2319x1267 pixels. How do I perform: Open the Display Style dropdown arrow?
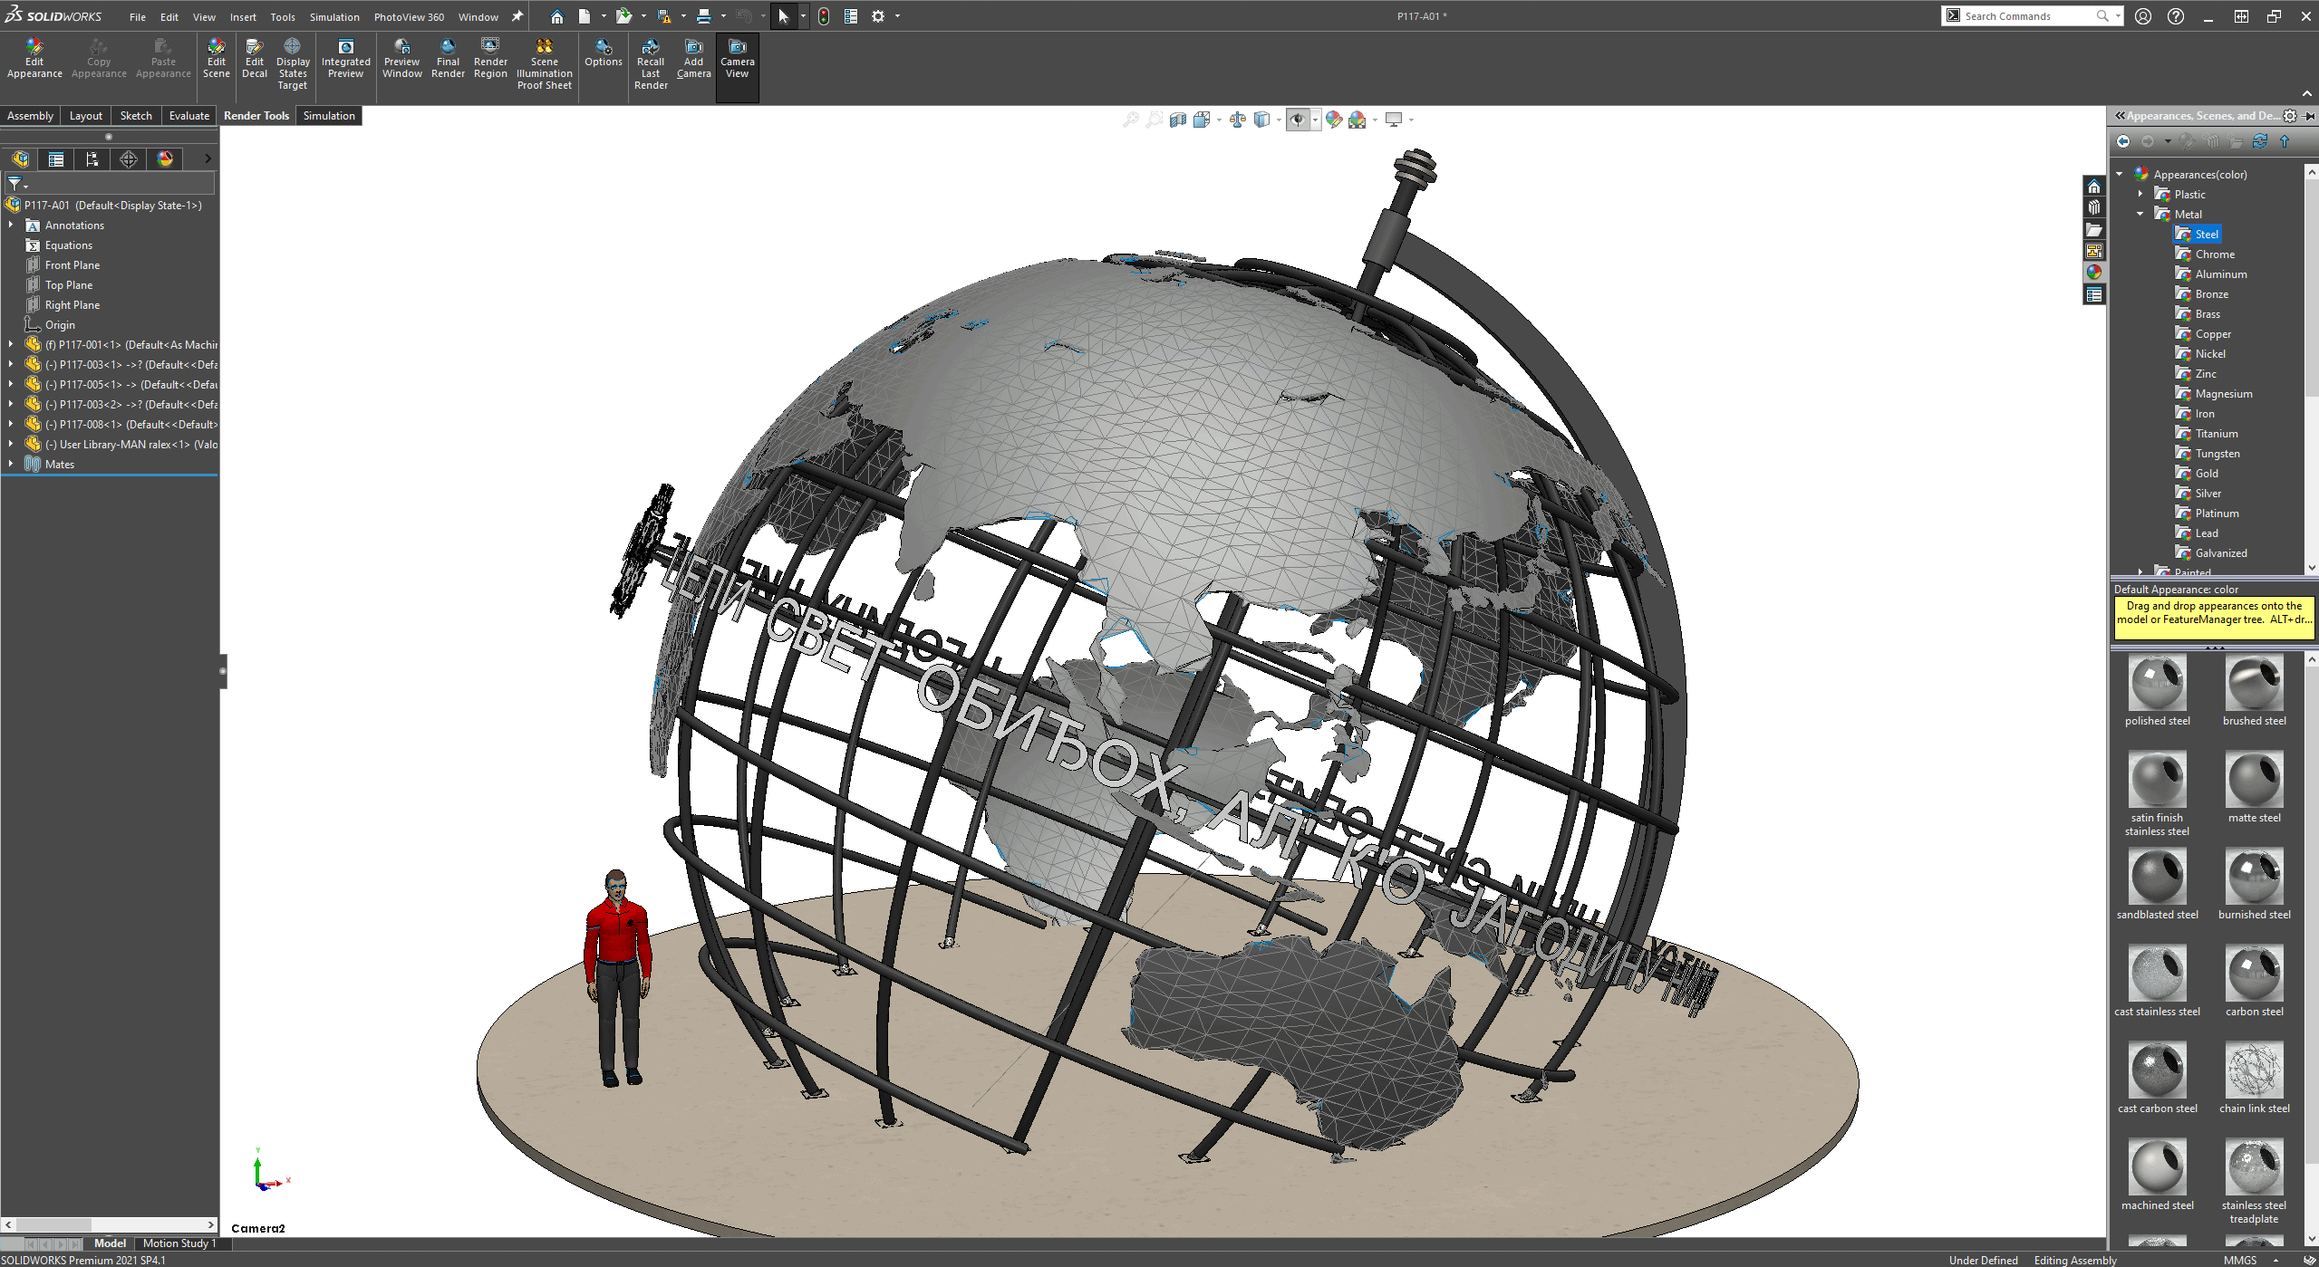click(x=1279, y=120)
